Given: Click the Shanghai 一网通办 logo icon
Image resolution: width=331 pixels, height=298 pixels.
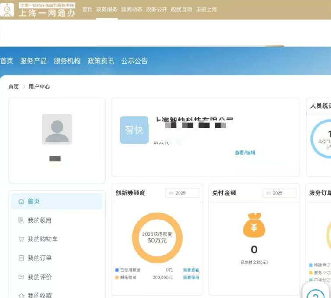Looking at the screenshot, I should tap(7, 9).
